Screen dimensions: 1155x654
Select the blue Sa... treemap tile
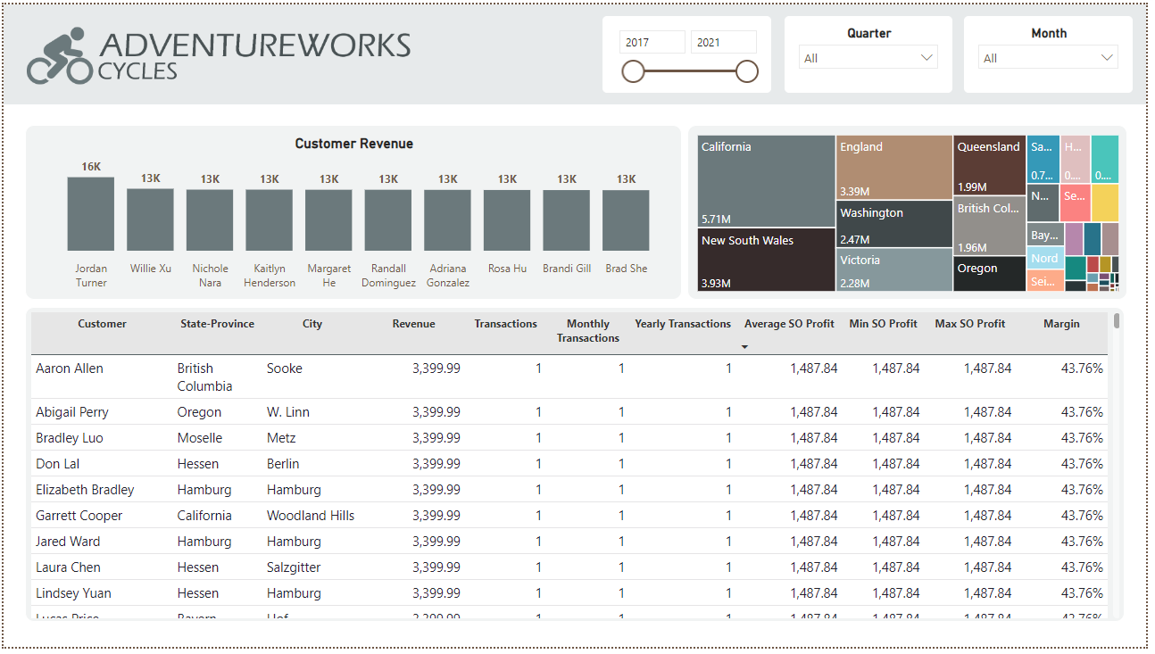coord(1043,160)
